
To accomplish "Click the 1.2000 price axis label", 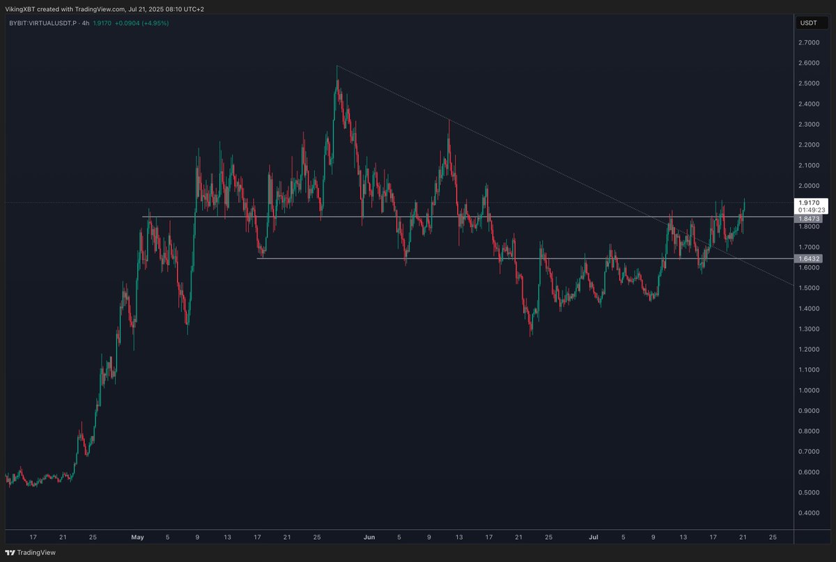I will pyautogui.click(x=808, y=350).
